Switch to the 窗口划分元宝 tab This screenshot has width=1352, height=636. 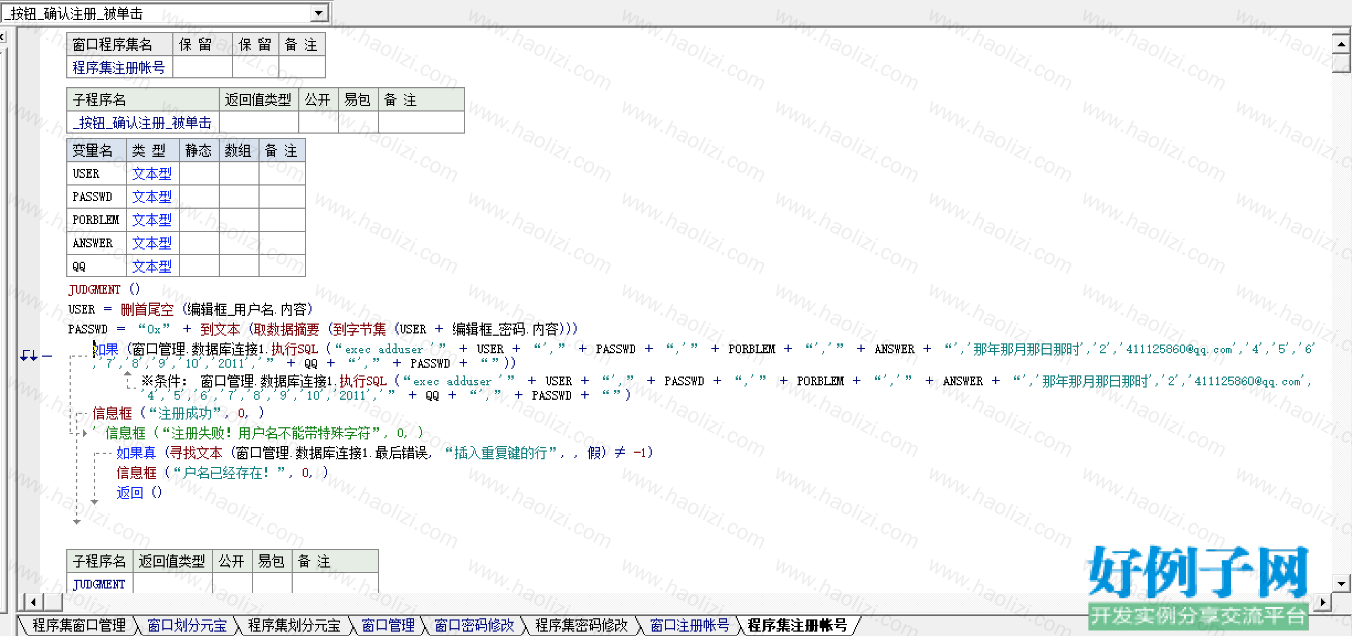coord(187,626)
